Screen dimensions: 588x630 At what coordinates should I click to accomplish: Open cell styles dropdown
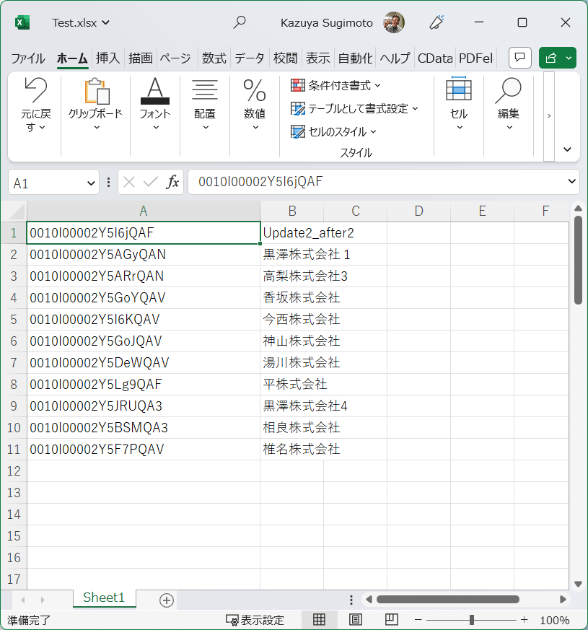pyautogui.click(x=373, y=132)
